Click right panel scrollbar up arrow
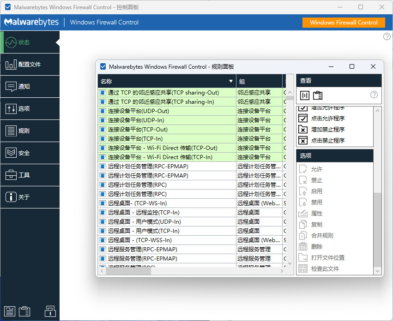Viewport: 393px width, 321px height. pyautogui.click(x=377, y=111)
